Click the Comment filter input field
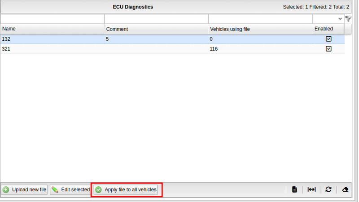This screenshot has width=359, height=202. click(156, 19)
